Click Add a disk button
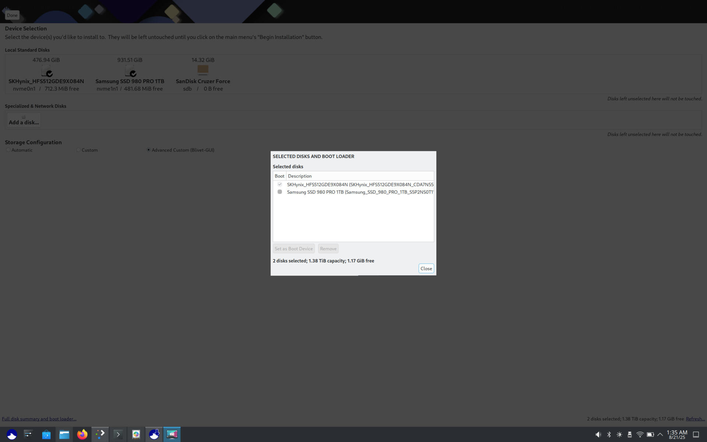707x442 pixels. pyautogui.click(x=24, y=120)
